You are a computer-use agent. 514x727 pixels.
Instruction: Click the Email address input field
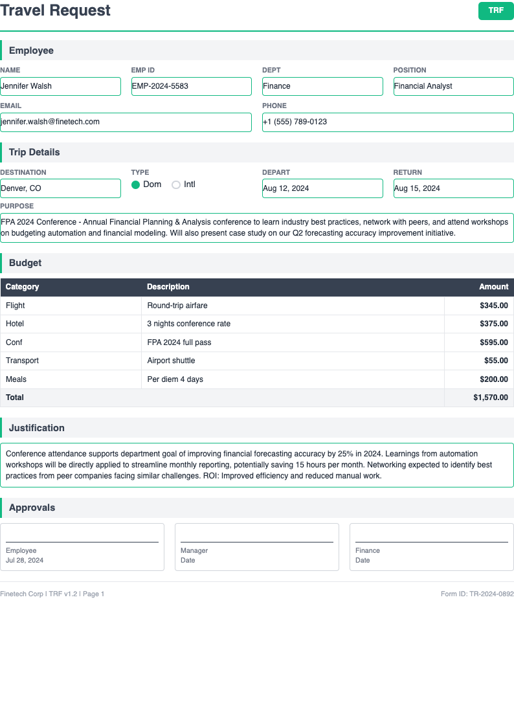(126, 122)
